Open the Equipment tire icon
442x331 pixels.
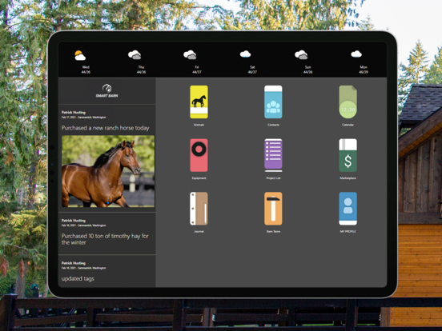(x=199, y=155)
